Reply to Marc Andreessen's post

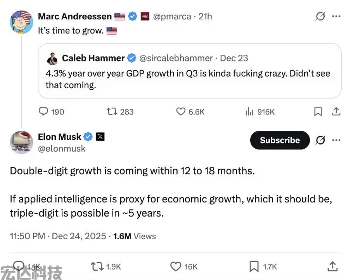(x=43, y=112)
